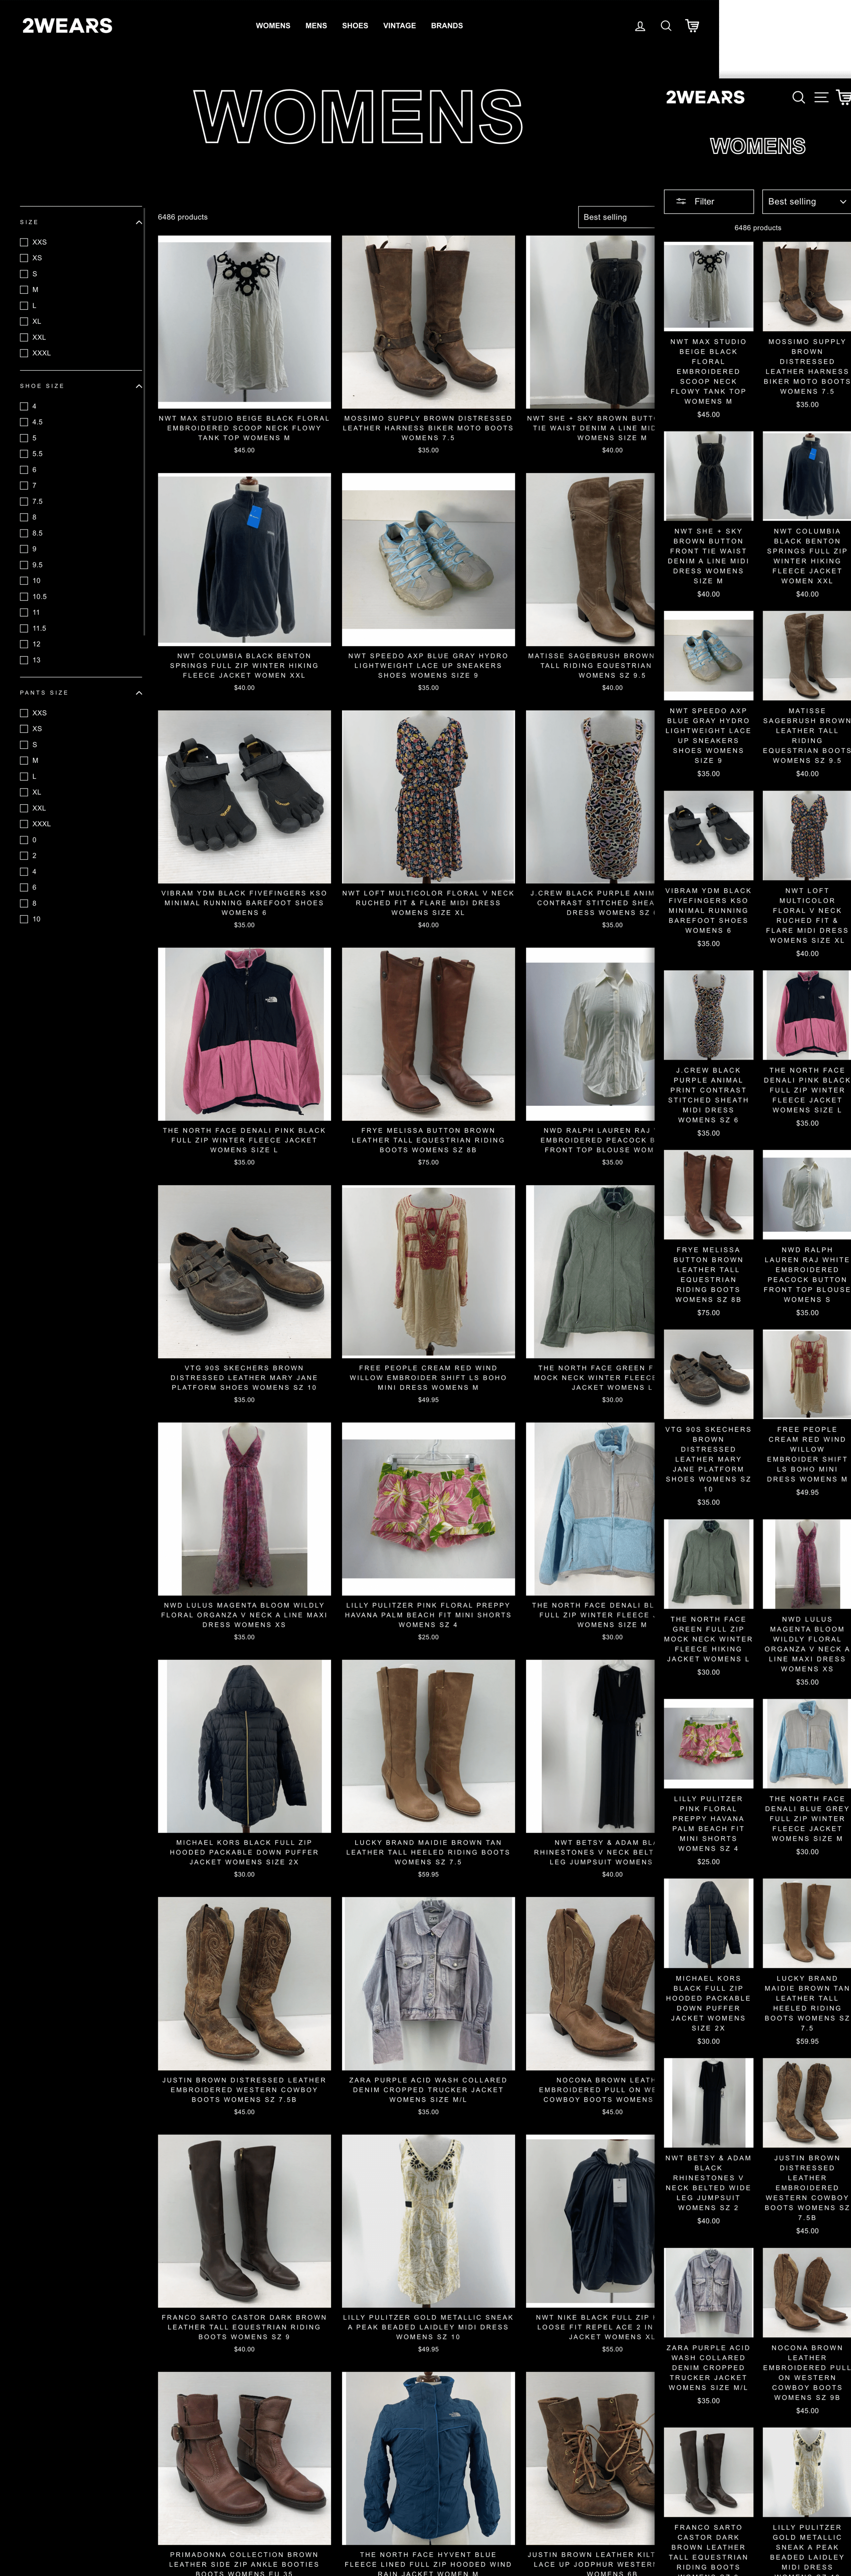Click the Frye Melissa boots thumbnail, mobile
This screenshot has width=851, height=2576.
click(709, 1195)
